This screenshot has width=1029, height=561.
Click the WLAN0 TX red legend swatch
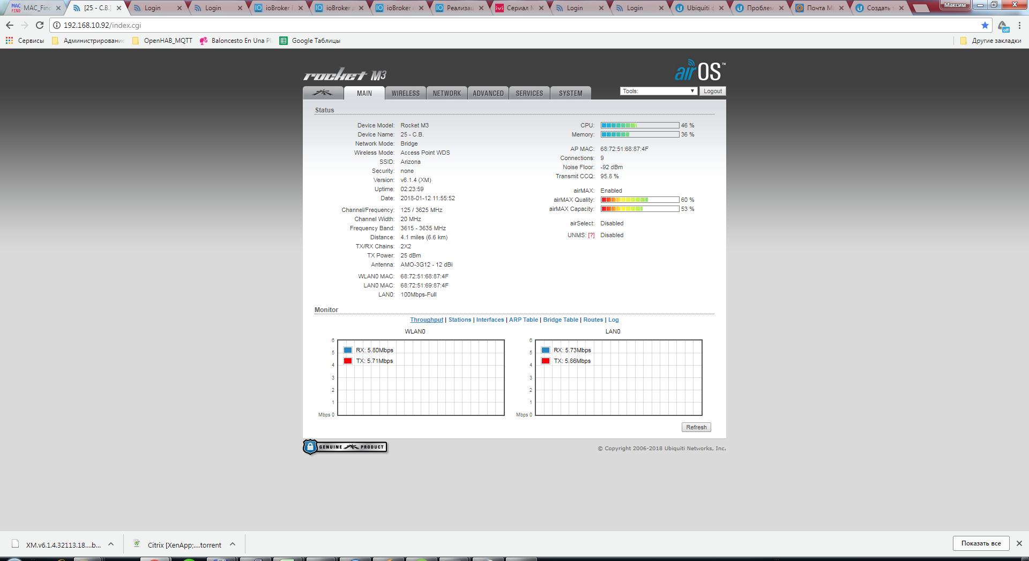pyautogui.click(x=348, y=361)
